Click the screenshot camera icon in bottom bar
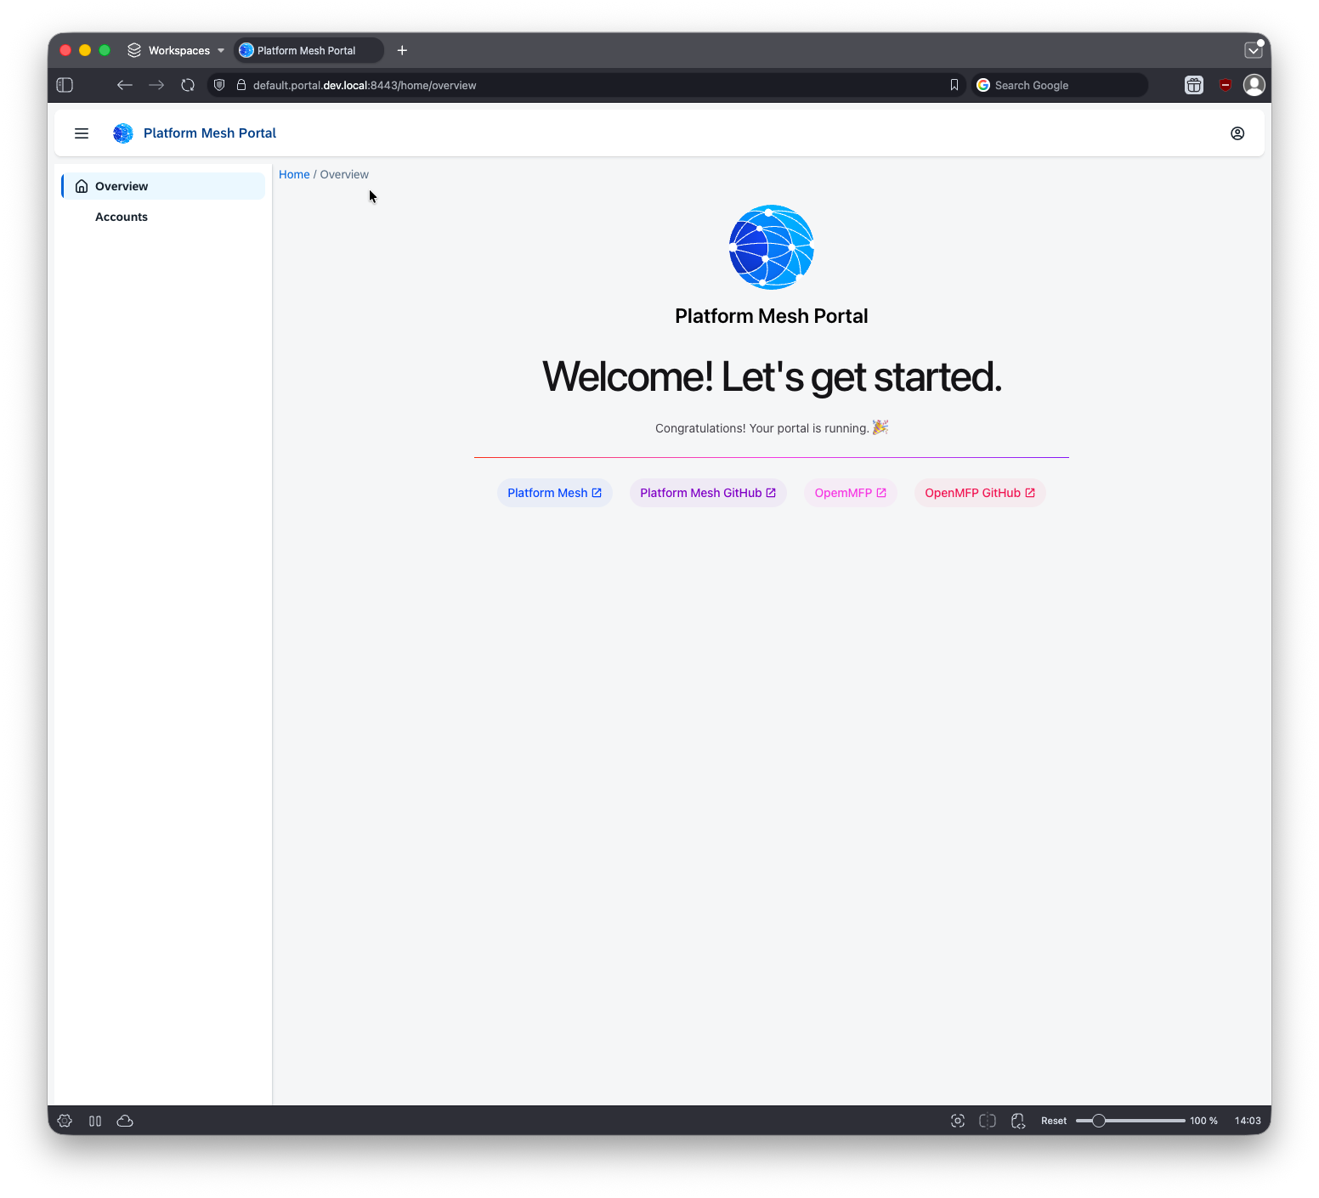This screenshot has height=1198, width=1319. (x=957, y=1121)
